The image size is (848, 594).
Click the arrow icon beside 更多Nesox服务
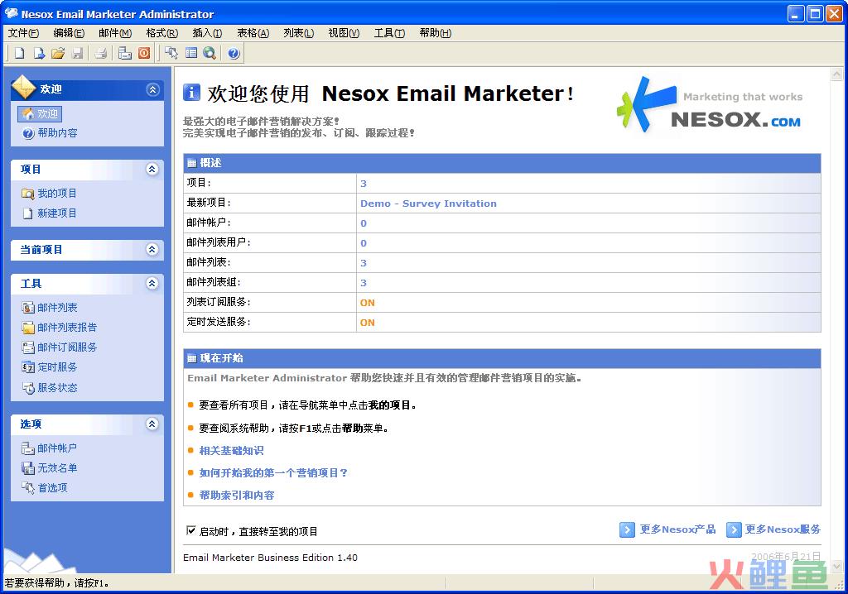click(x=734, y=529)
